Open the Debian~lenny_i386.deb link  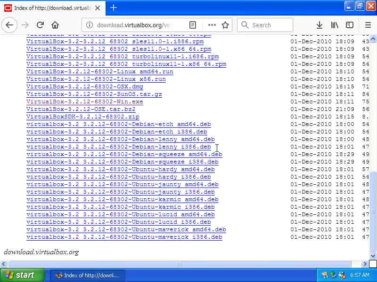click(x=119, y=147)
